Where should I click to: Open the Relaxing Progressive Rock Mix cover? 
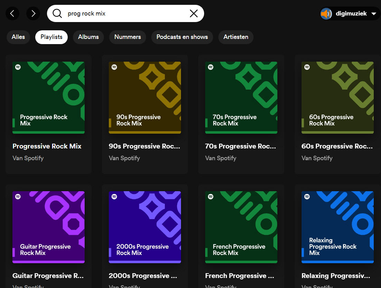coord(337,227)
